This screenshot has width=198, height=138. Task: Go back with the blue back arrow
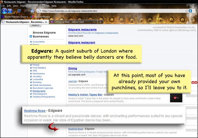pos(4,11)
